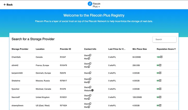Click the Filecoin Plus logo
The height and width of the screenshot is (110, 188).
tap(94, 5)
